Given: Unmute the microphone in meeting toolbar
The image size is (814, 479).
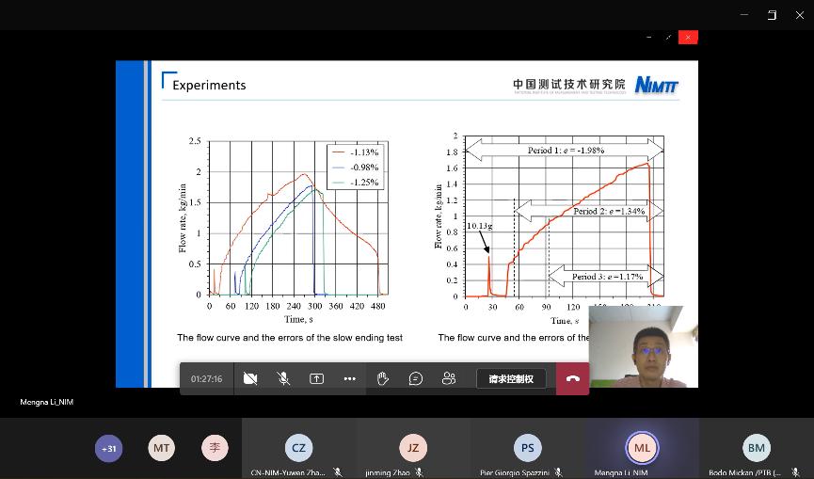Looking at the screenshot, I should [283, 378].
